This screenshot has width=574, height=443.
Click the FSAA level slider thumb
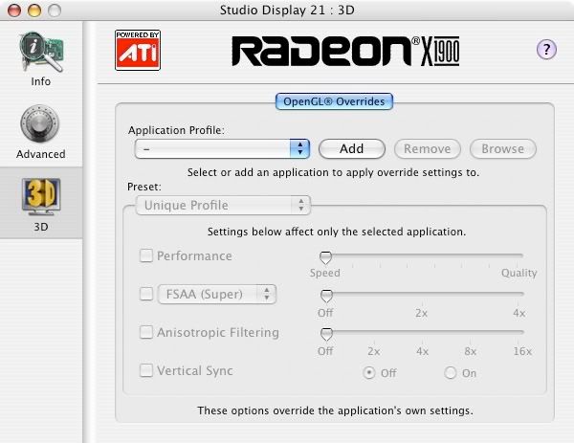326,296
